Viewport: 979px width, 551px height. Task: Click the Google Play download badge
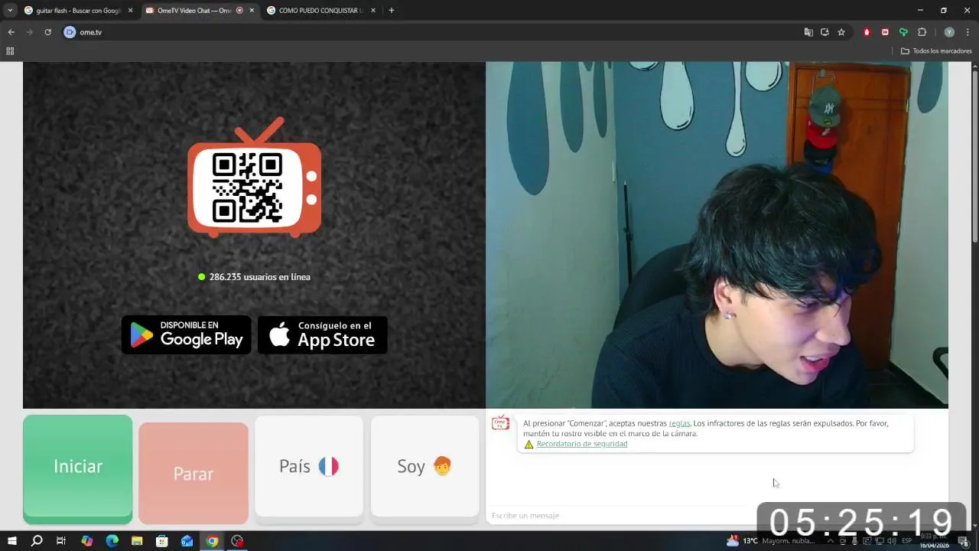[187, 335]
